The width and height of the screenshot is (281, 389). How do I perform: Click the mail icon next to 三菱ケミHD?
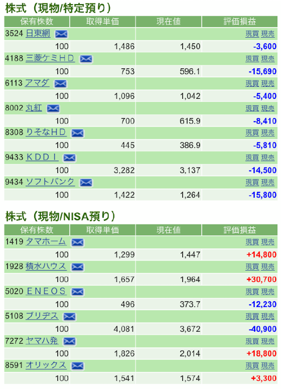pyautogui.click(x=86, y=59)
